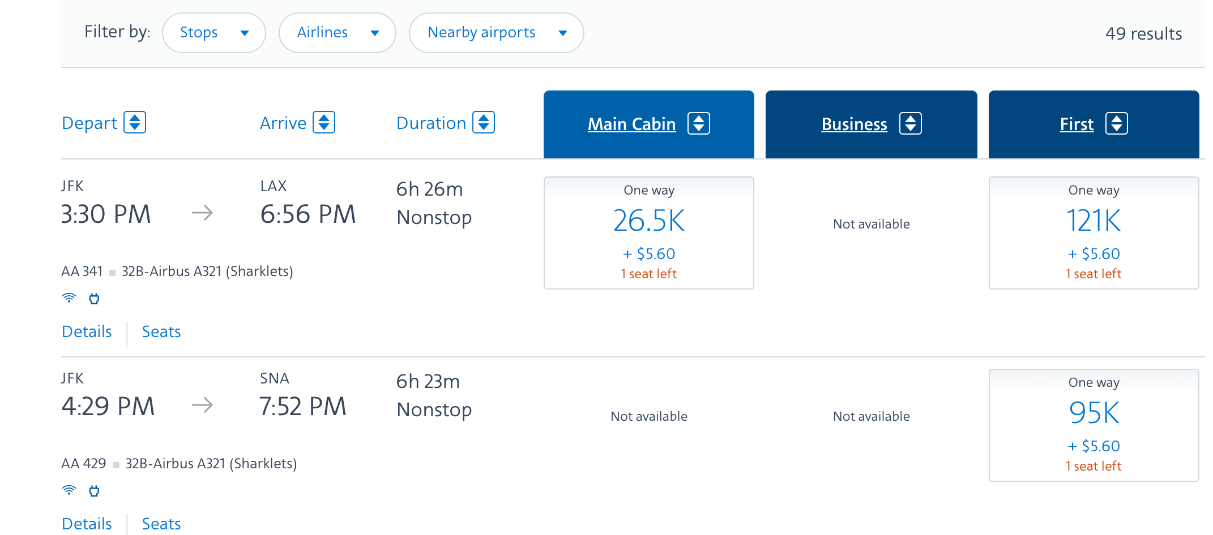Image resolution: width=1213 pixels, height=535 pixels.
Task: Open Details for the 3:30 PM flight
Action: (87, 332)
